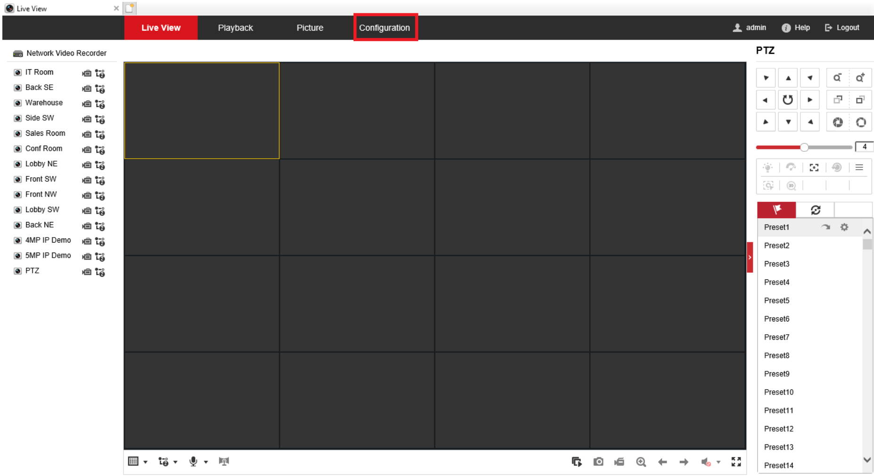Viewport: 874px width, 476px height.
Task: Open stream type selector for 5MP IP Demo
Action: [100, 257]
